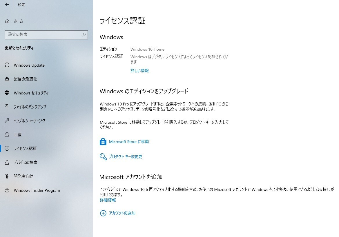339x237 pixels.
Task: Go to 開発者向け settings
Action: coord(46,176)
